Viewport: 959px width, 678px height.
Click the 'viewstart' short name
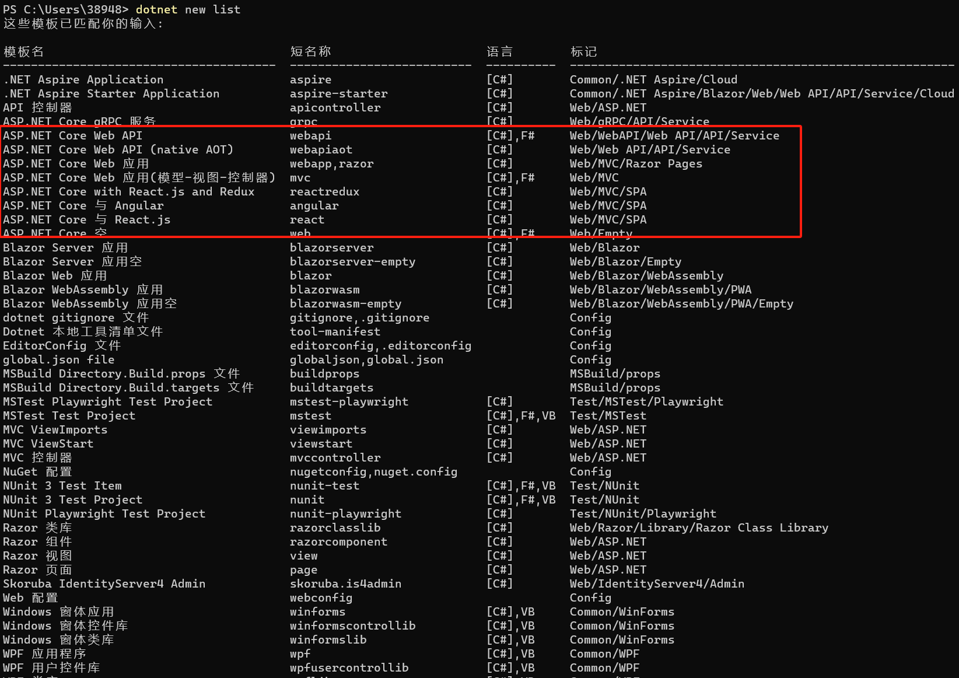click(321, 443)
